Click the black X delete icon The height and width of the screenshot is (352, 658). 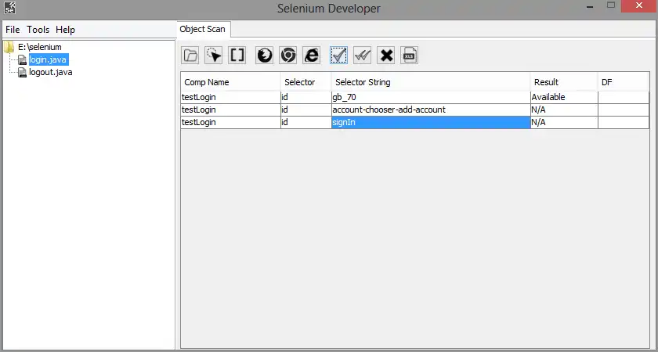point(385,56)
